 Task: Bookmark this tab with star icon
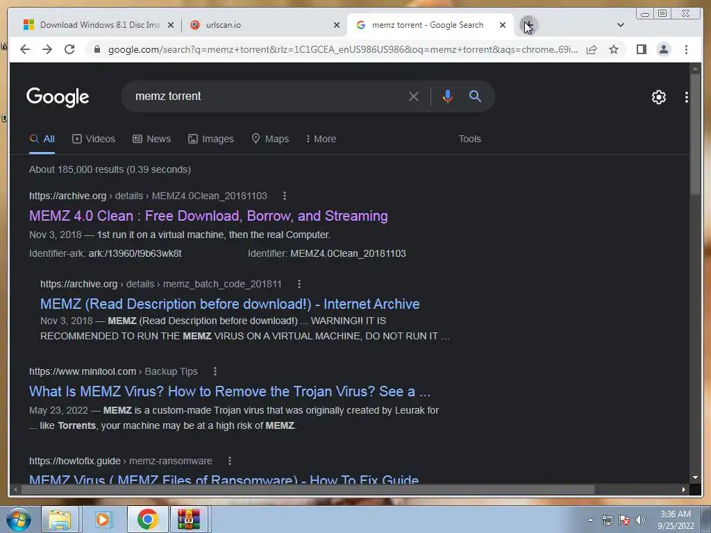pos(614,49)
